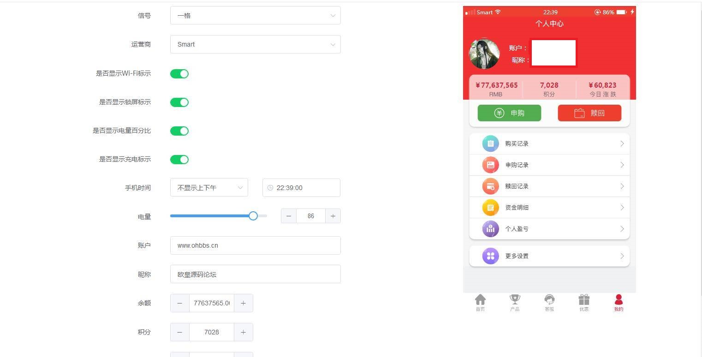Screen dimensions: 702x357
Task: Click the chevron on 申购记录 row
Action: (x=622, y=165)
